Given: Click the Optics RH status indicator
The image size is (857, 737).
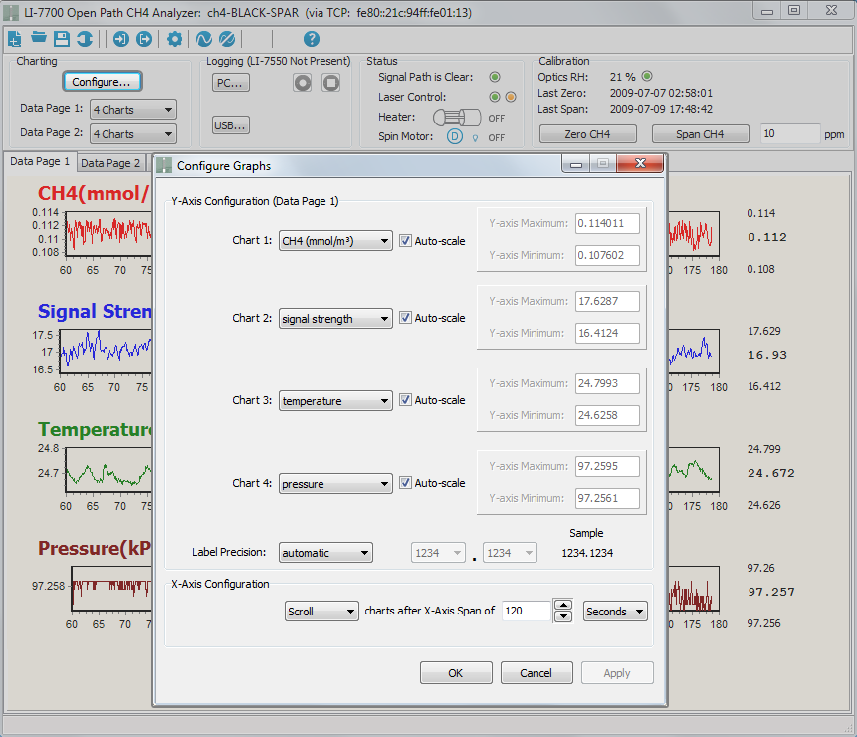Looking at the screenshot, I should pos(647,76).
